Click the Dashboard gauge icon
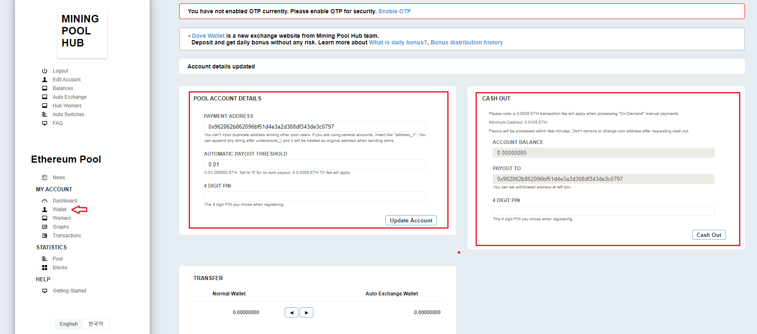The image size is (757, 334). click(44, 201)
